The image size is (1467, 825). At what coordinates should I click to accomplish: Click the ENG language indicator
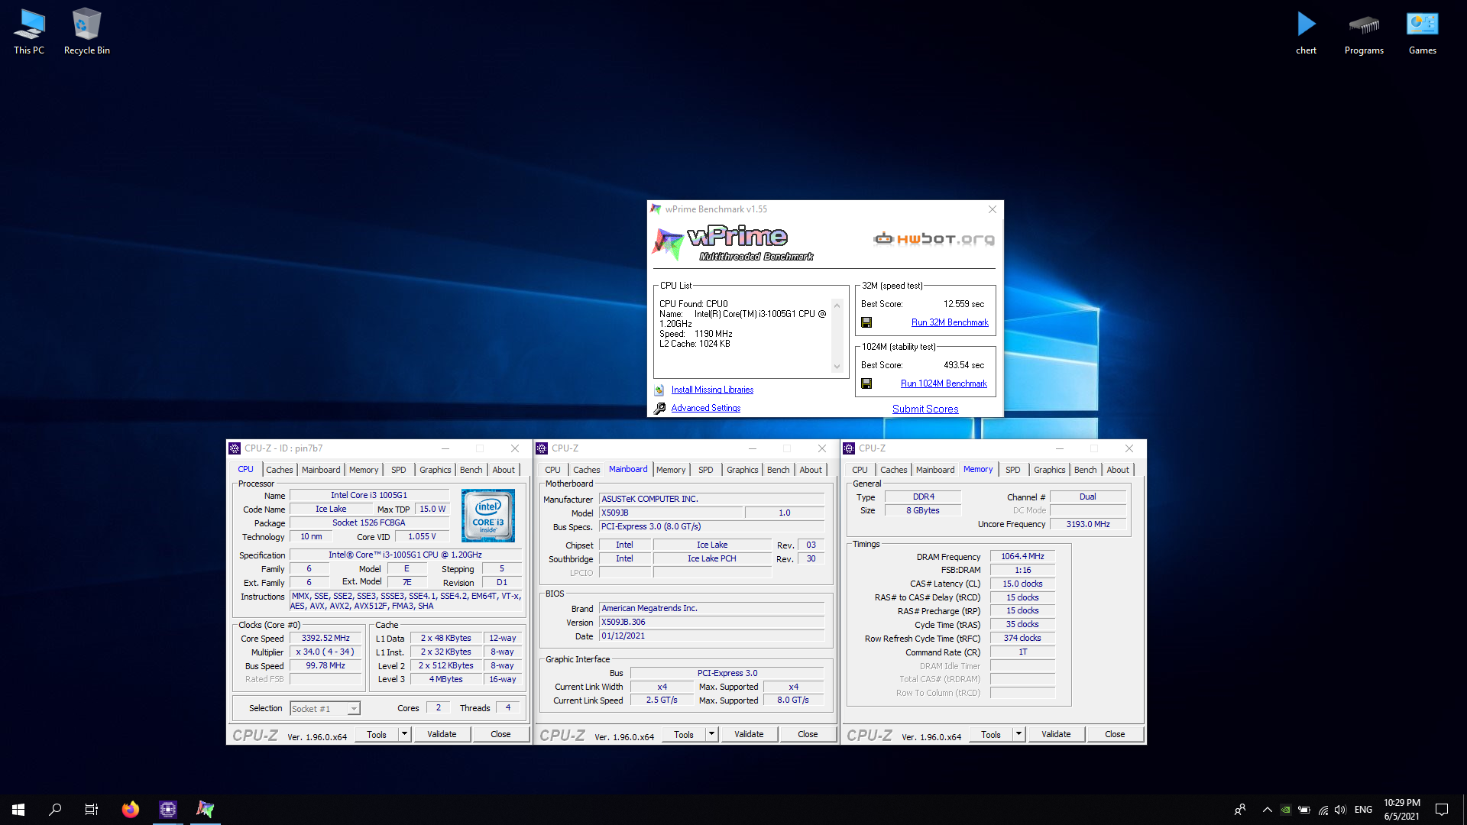1364,810
